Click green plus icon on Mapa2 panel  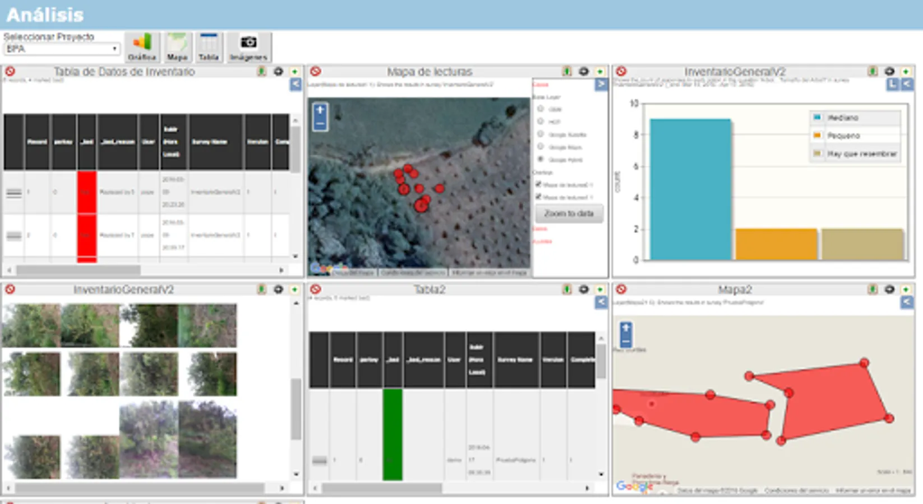tap(906, 290)
